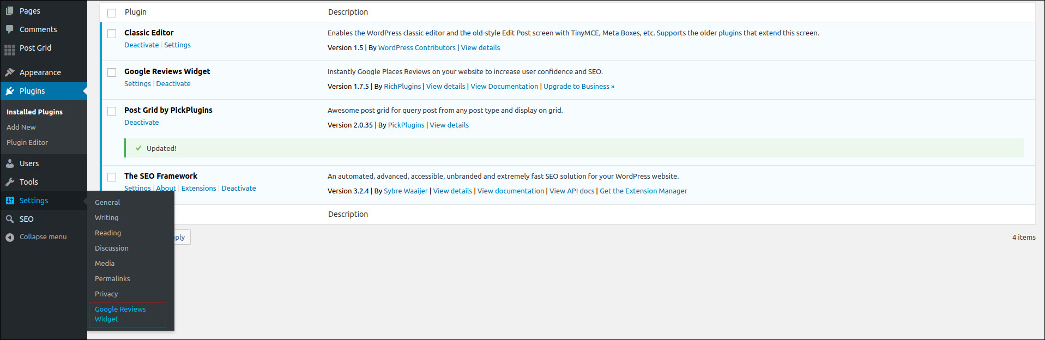Click the Pages menu icon
Image resolution: width=1045 pixels, height=340 pixels.
[10, 11]
